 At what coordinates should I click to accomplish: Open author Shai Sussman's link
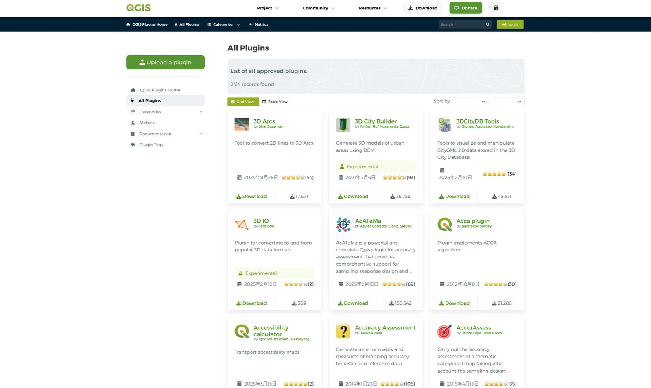pos(271,126)
